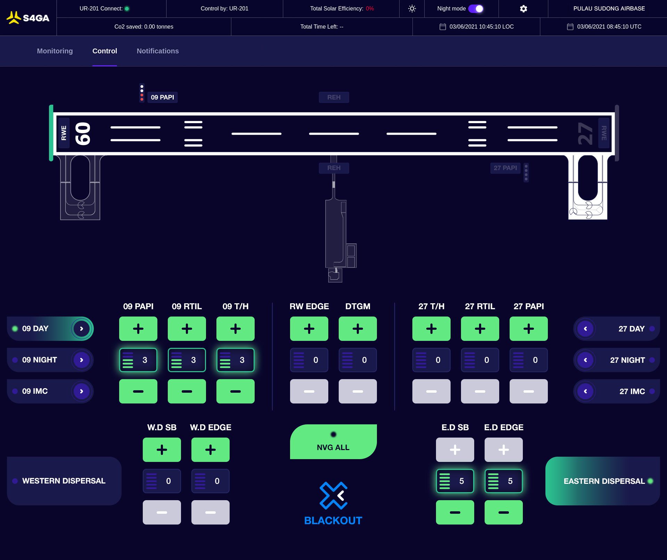
Task: Switch to the Monitoring tab
Action: pos(55,51)
